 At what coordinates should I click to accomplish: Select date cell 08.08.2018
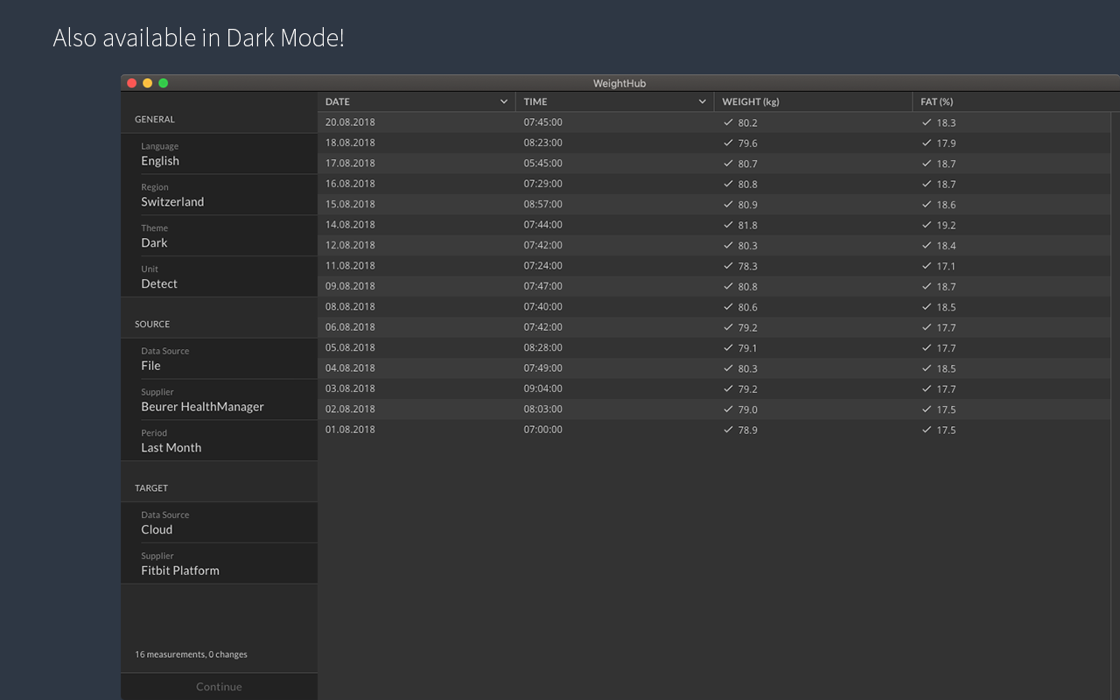click(x=350, y=306)
